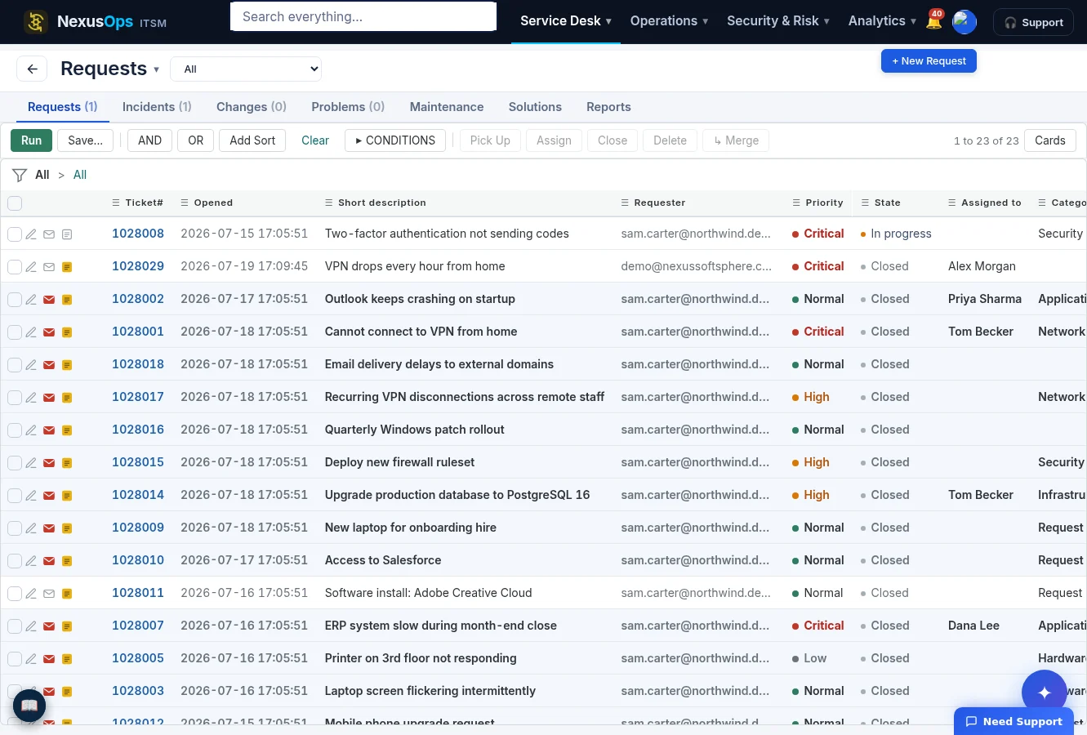The width and height of the screenshot is (1087, 735).
Task: Open the notifications bell icon
Action: (933, 22)
